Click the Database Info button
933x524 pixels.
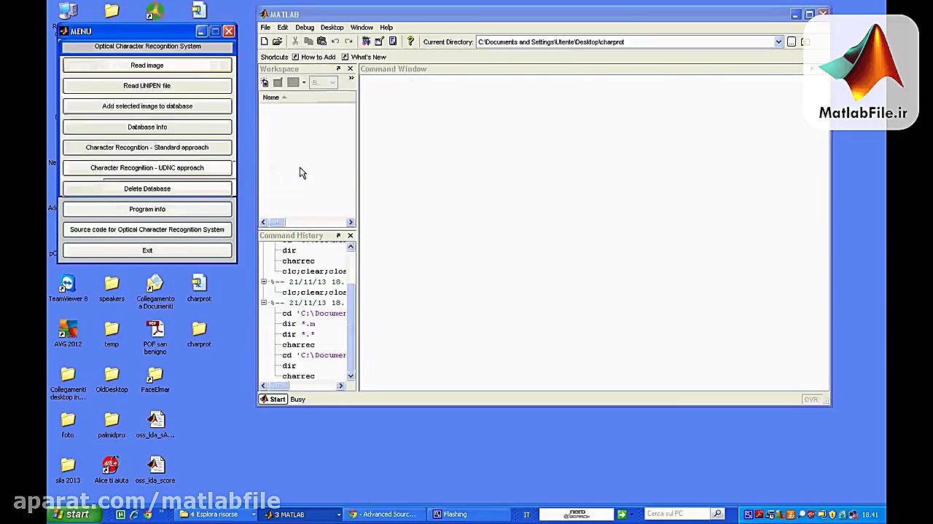click(x=147, y=127)
